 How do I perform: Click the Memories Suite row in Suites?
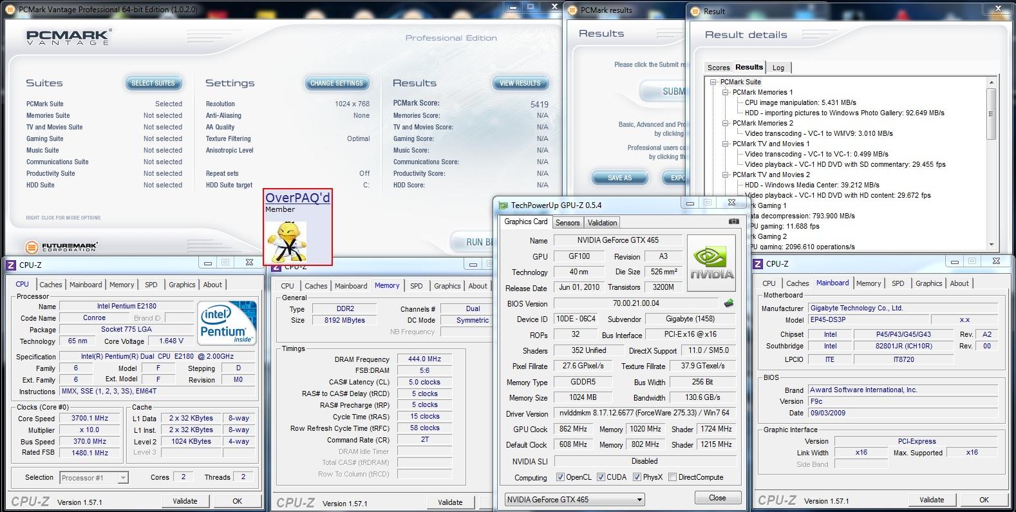coord(104,115)
